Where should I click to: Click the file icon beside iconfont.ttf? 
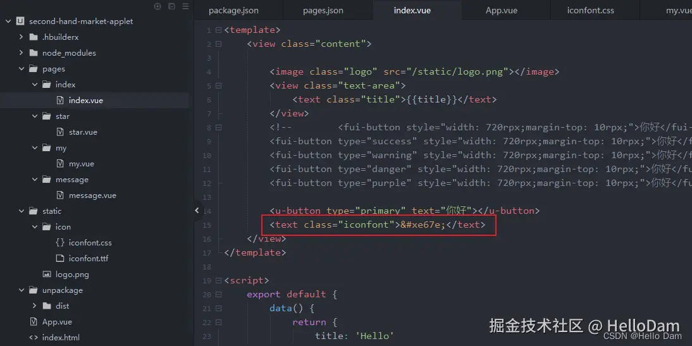(60, 259)
